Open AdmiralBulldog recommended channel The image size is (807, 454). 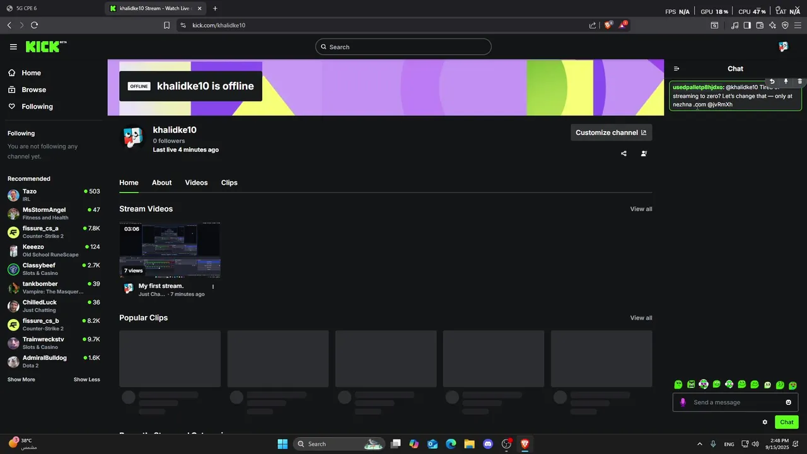pos(54,361)
